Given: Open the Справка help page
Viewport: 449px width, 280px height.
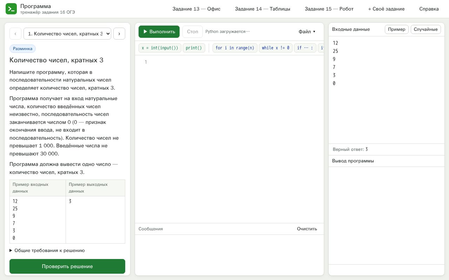Looking at the screenshot, I should (429, 9).
